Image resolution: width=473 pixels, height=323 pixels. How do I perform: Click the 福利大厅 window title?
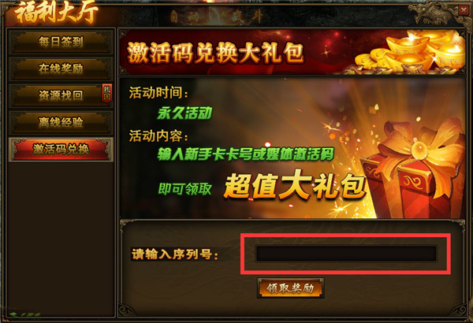coord(58,13)
